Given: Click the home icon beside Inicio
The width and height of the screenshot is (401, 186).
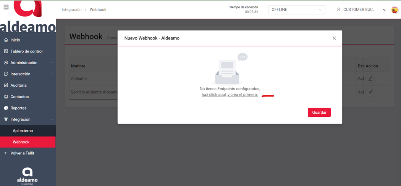Looking at the screenshot, I should (x=6, y=40).
